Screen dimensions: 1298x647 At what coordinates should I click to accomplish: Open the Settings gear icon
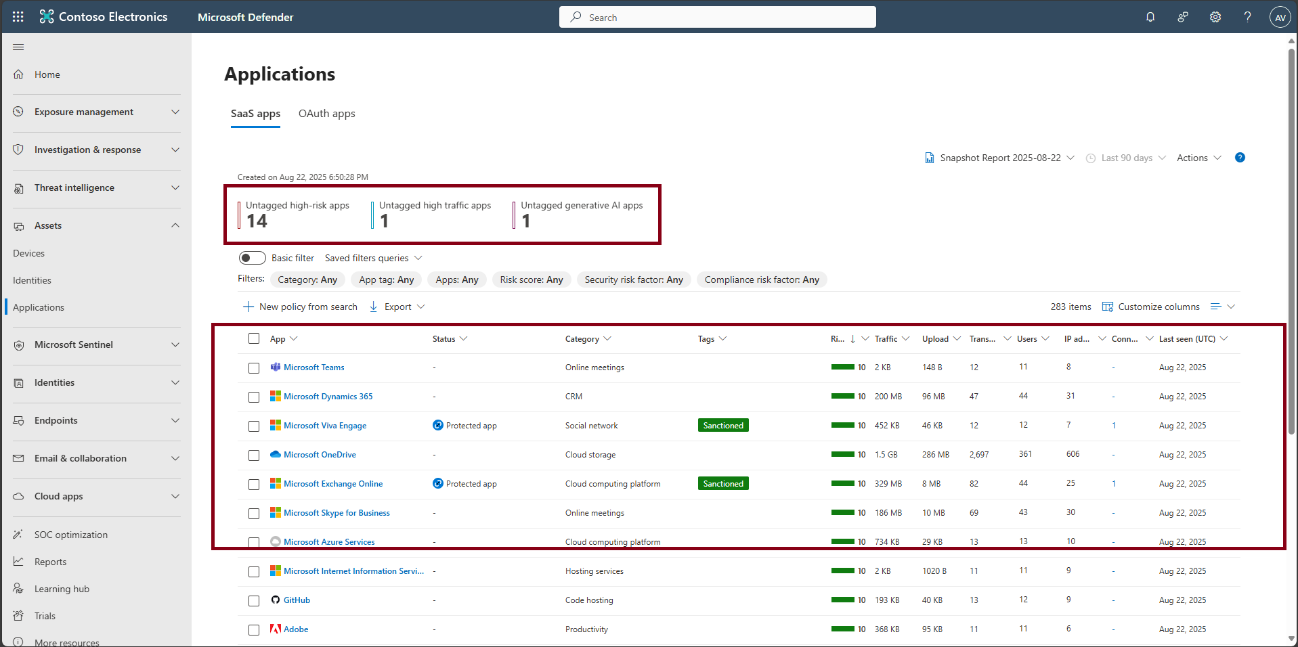[x=1215, y=17]
